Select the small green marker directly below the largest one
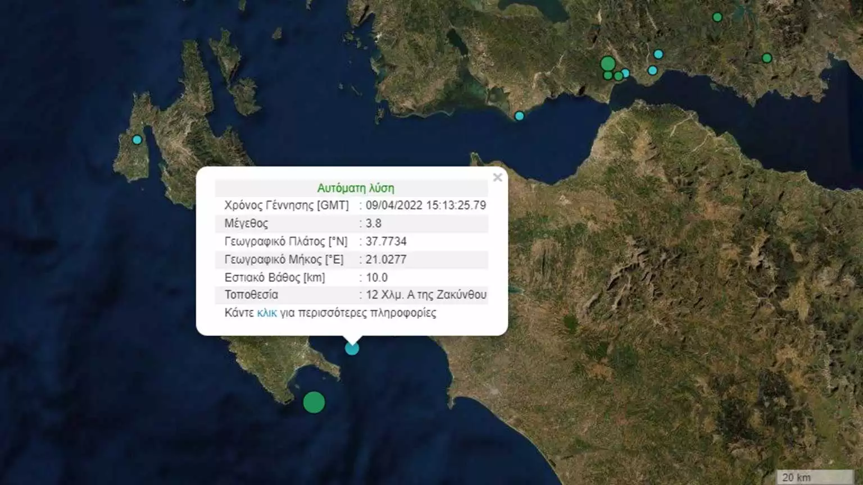Image resolution: width=863 pixels, height=485 pixels. pyautogui.click(x=607, y=75)
